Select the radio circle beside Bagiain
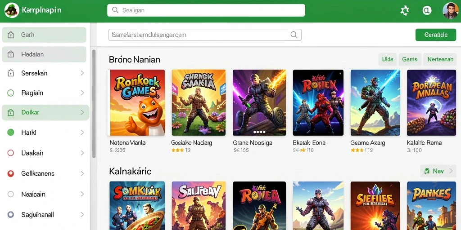 pyautogui.click(x=11, y=93)
